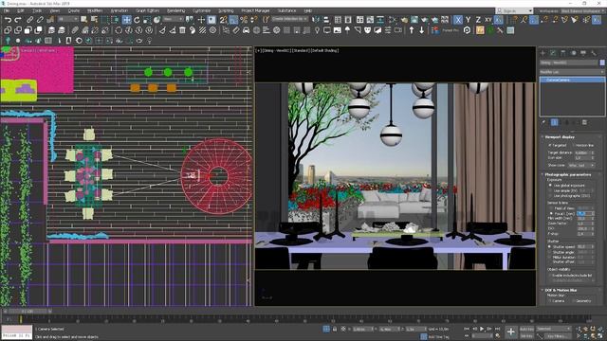The width and height of the screenshot is (607, 341).
Task: Open the Sign In dropdown
Action: pos(514,10)
